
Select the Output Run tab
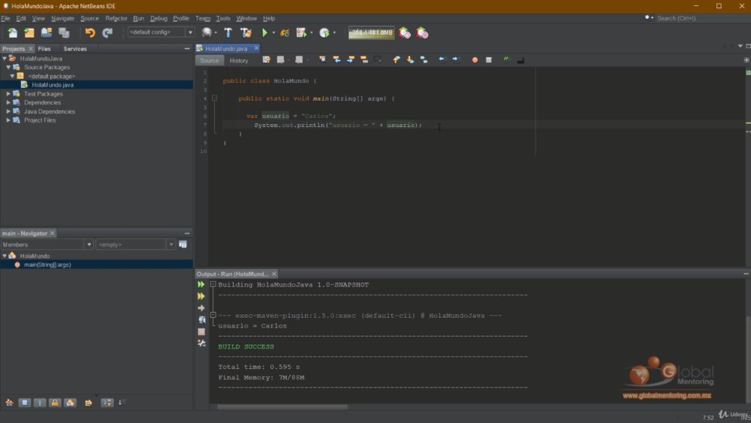pos(233,274)
